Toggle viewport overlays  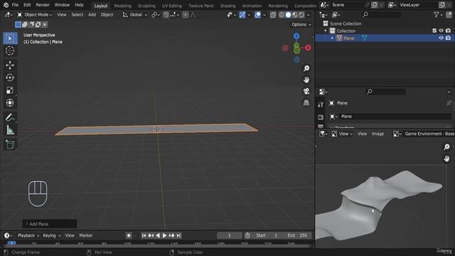click(257, 14)
